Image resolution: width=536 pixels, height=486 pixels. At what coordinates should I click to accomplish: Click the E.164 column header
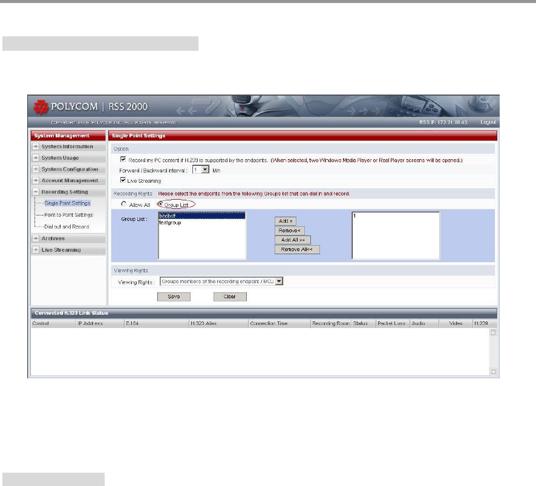click(157, 323)
